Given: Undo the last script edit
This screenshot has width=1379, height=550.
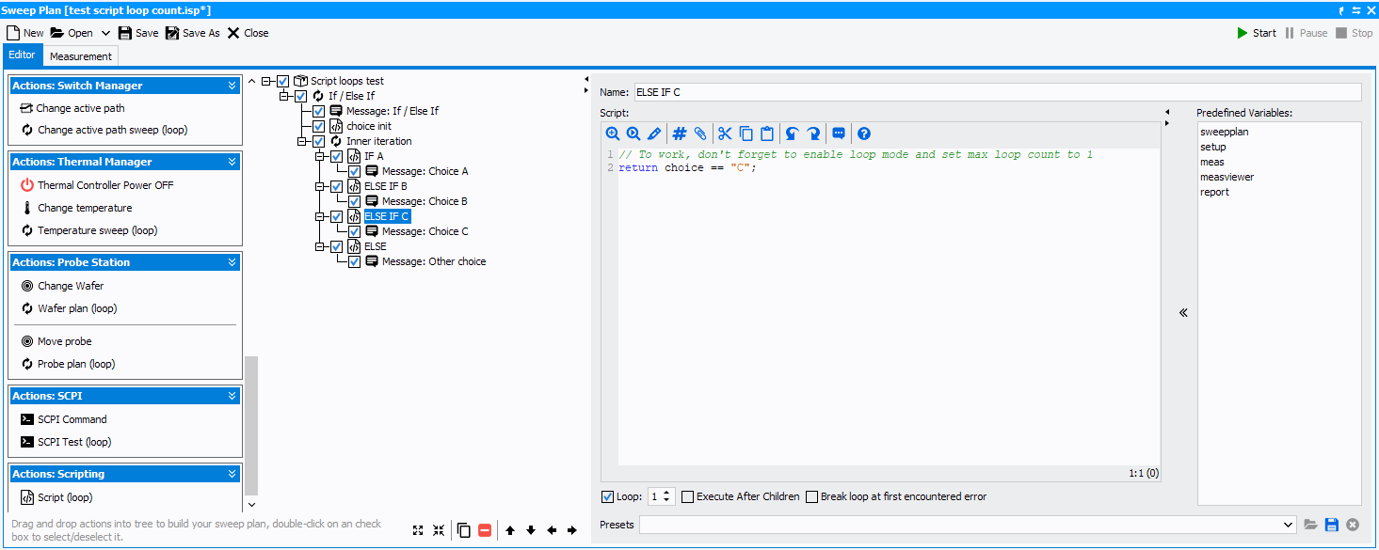Looking at the screenshot, I should point(792,134).
